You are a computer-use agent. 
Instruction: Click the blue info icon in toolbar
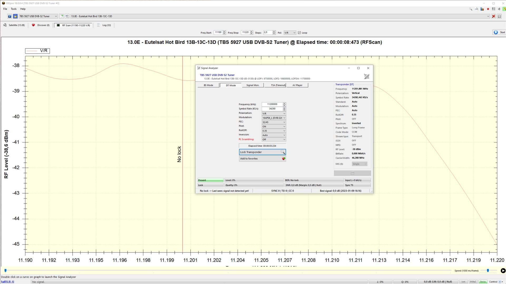coord(9,16)
